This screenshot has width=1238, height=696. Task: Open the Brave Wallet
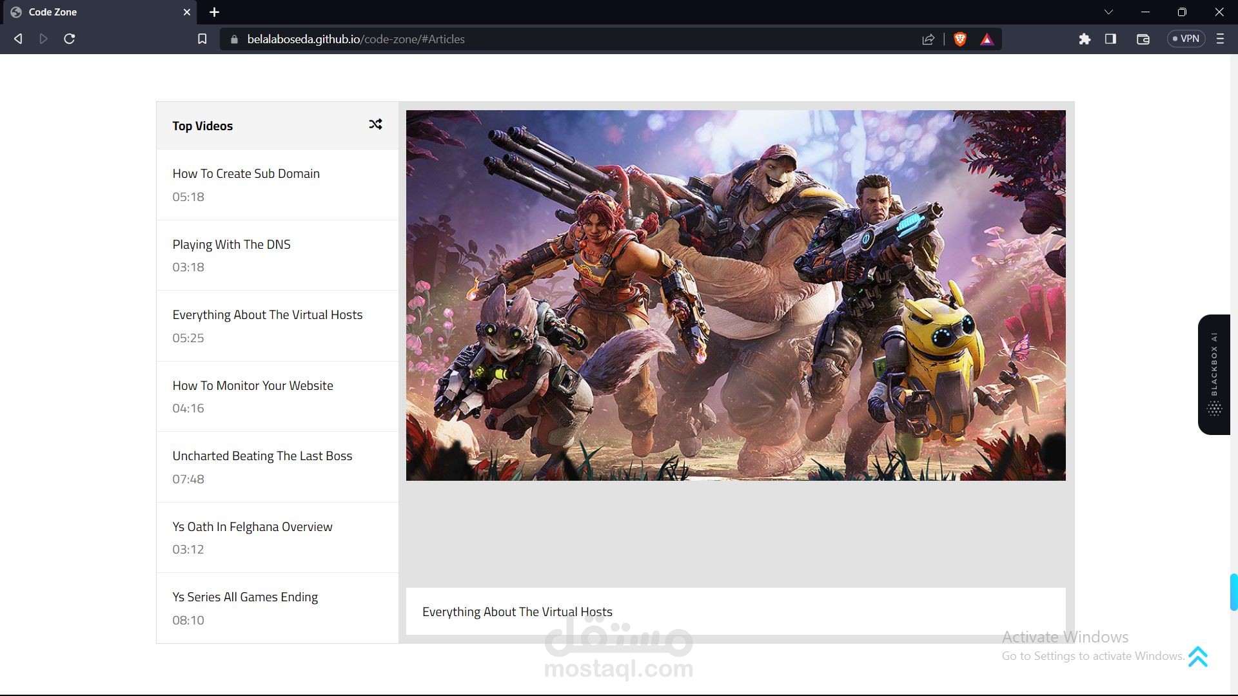pyautogui.click(x=1143, y=39)
